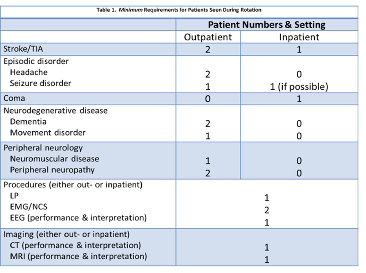366x273 pixels.
Task: Select the 'Peripheral neuropathy' row label
Action: click(x=52, y=170)
